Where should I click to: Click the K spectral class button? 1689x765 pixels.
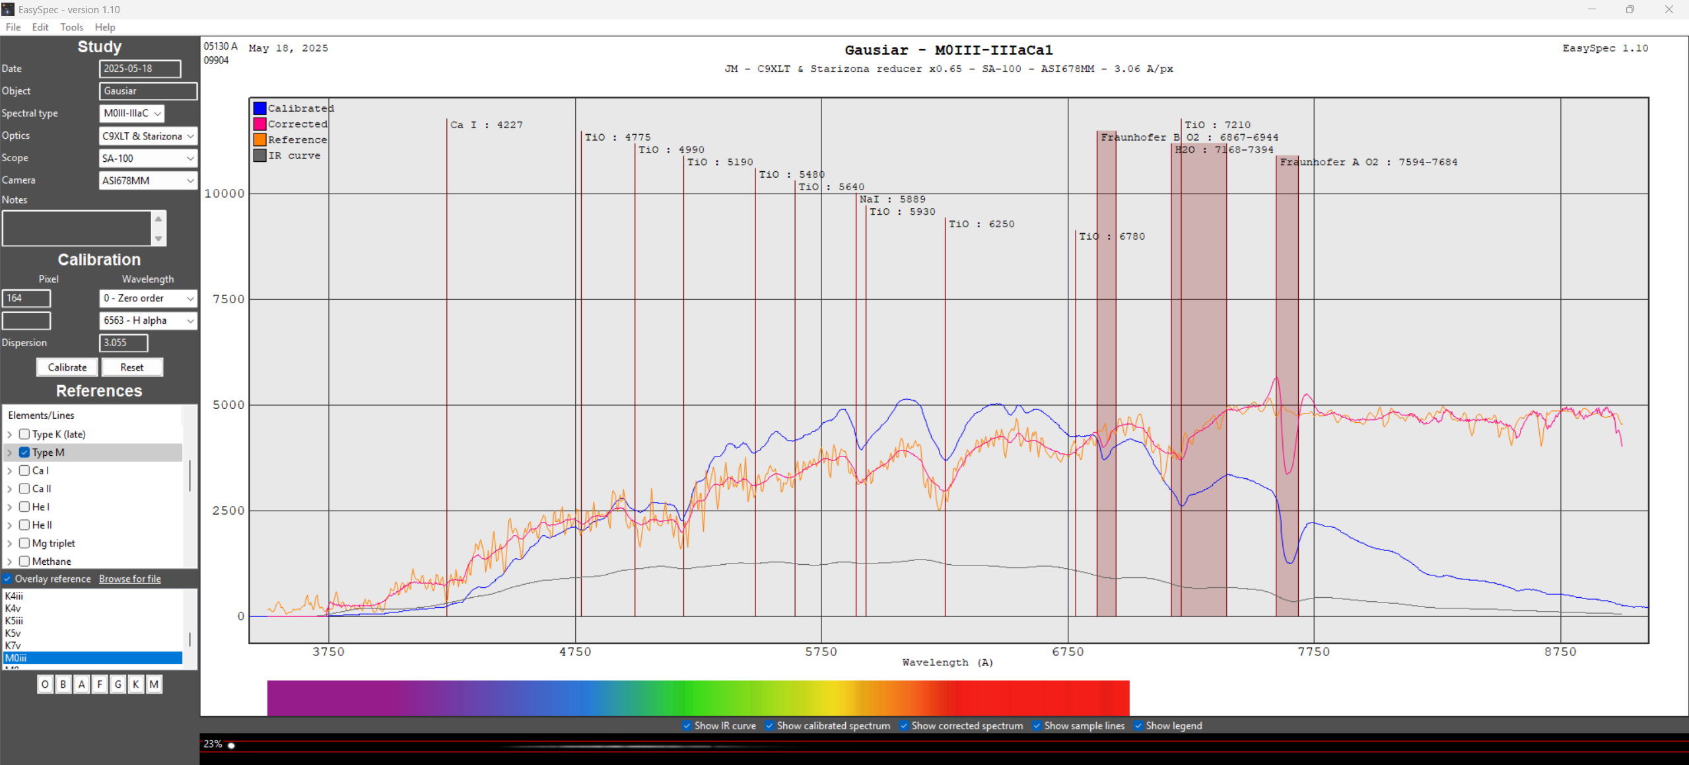coord(135,684)
